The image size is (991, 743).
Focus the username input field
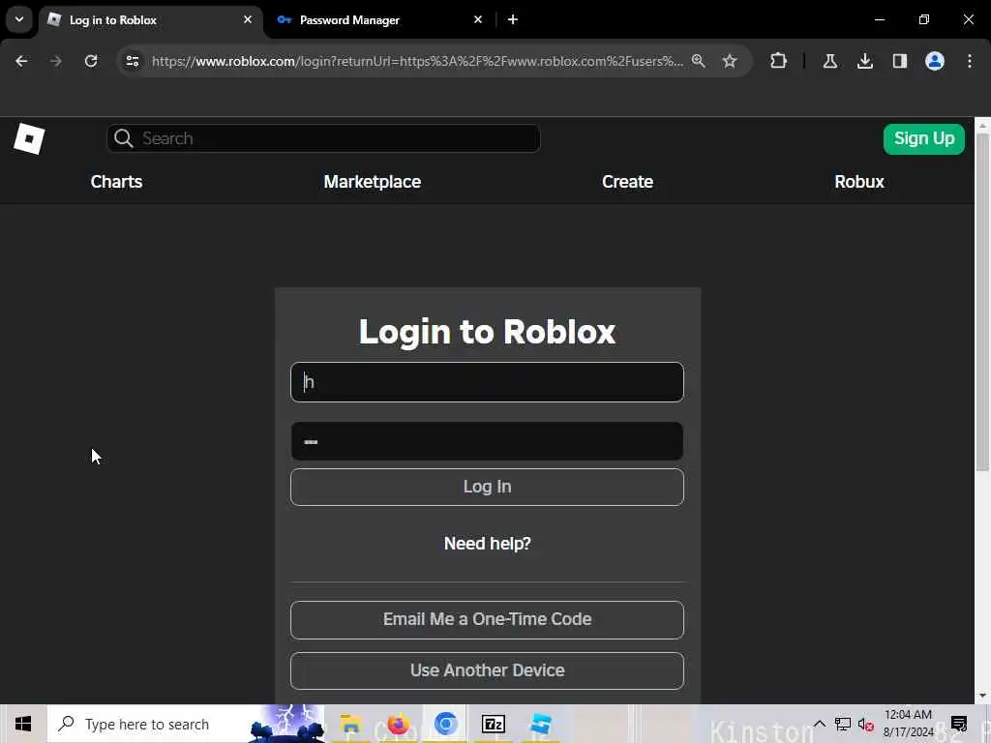(487, 381)
